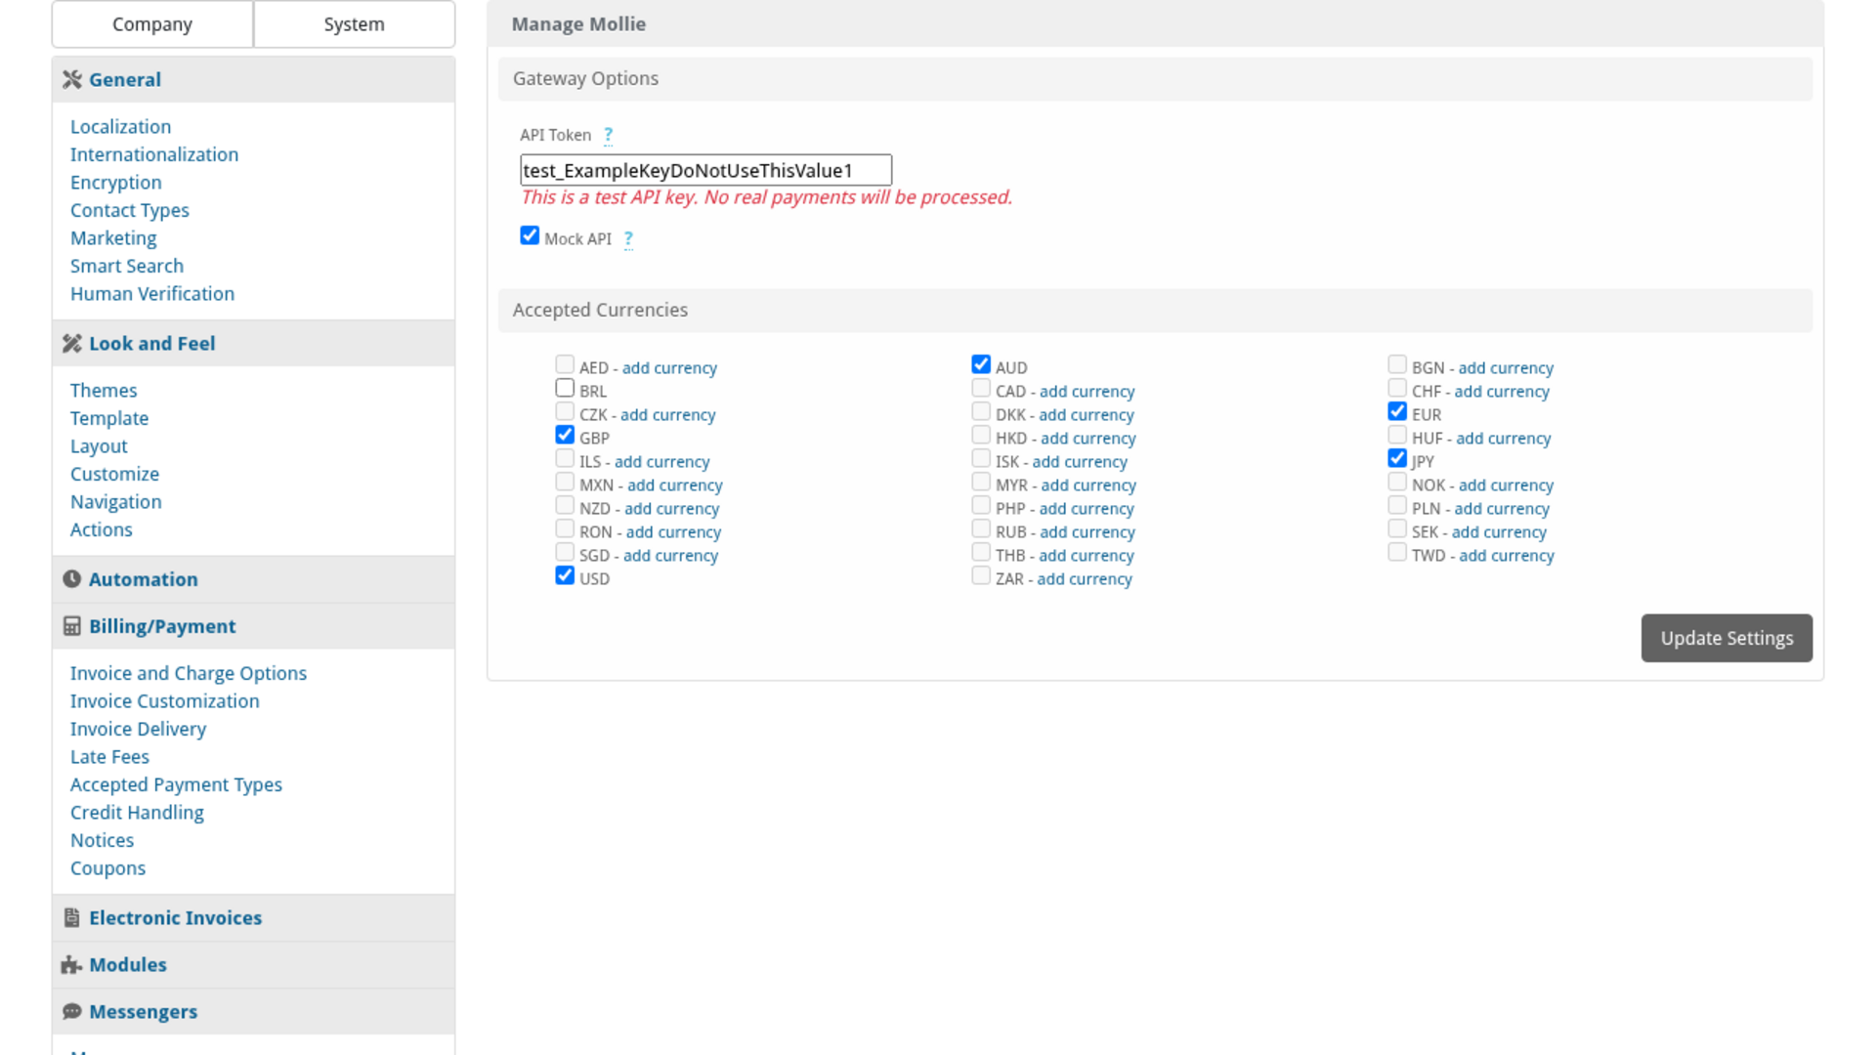Click into the API Token input field
This screenshot has width=1876, height=1055.
pyautogui.click(x=705, y=170)
